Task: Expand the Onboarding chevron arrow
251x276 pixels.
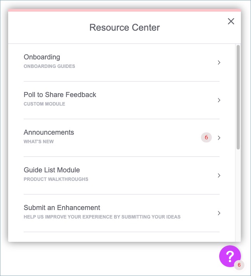Action: point(219,62)
